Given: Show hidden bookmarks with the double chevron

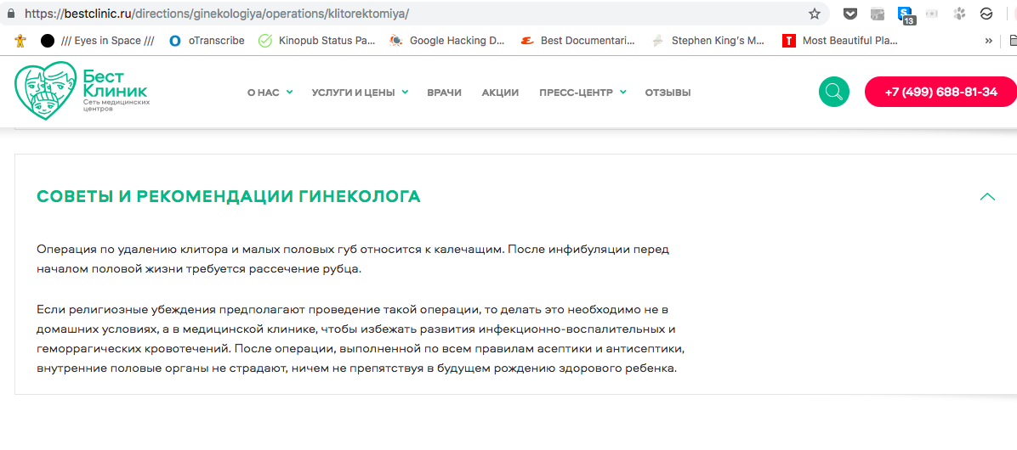Looking at the screenshot, I should tap(988, 40).
